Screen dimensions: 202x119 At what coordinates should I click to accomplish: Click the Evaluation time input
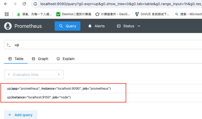tap(34, 75)
